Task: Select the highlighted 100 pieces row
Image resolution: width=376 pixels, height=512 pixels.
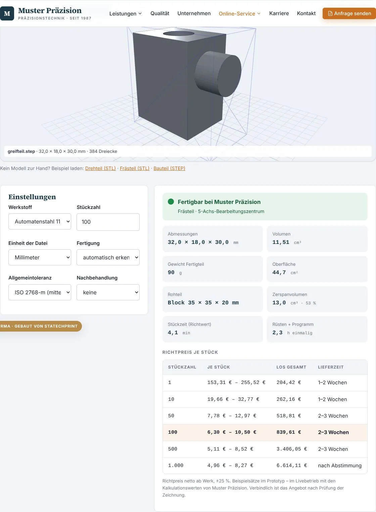Action: click(265, 432)
